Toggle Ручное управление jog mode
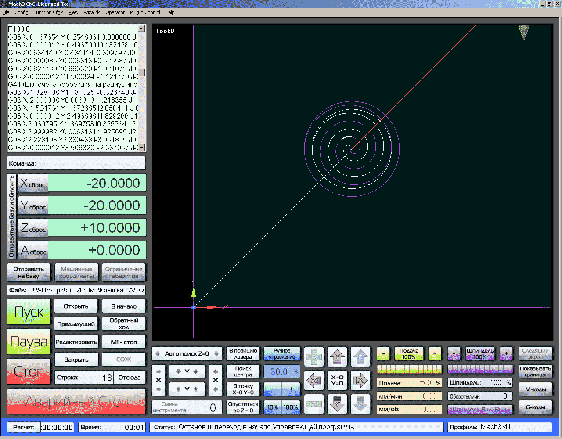This screenshot has width=562, height=439. [x=282, y=354]
